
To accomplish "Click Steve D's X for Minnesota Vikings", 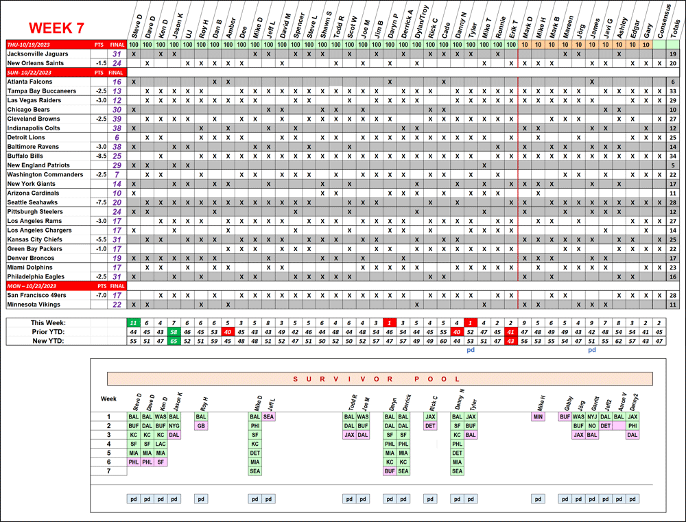I will pos(134,305).
